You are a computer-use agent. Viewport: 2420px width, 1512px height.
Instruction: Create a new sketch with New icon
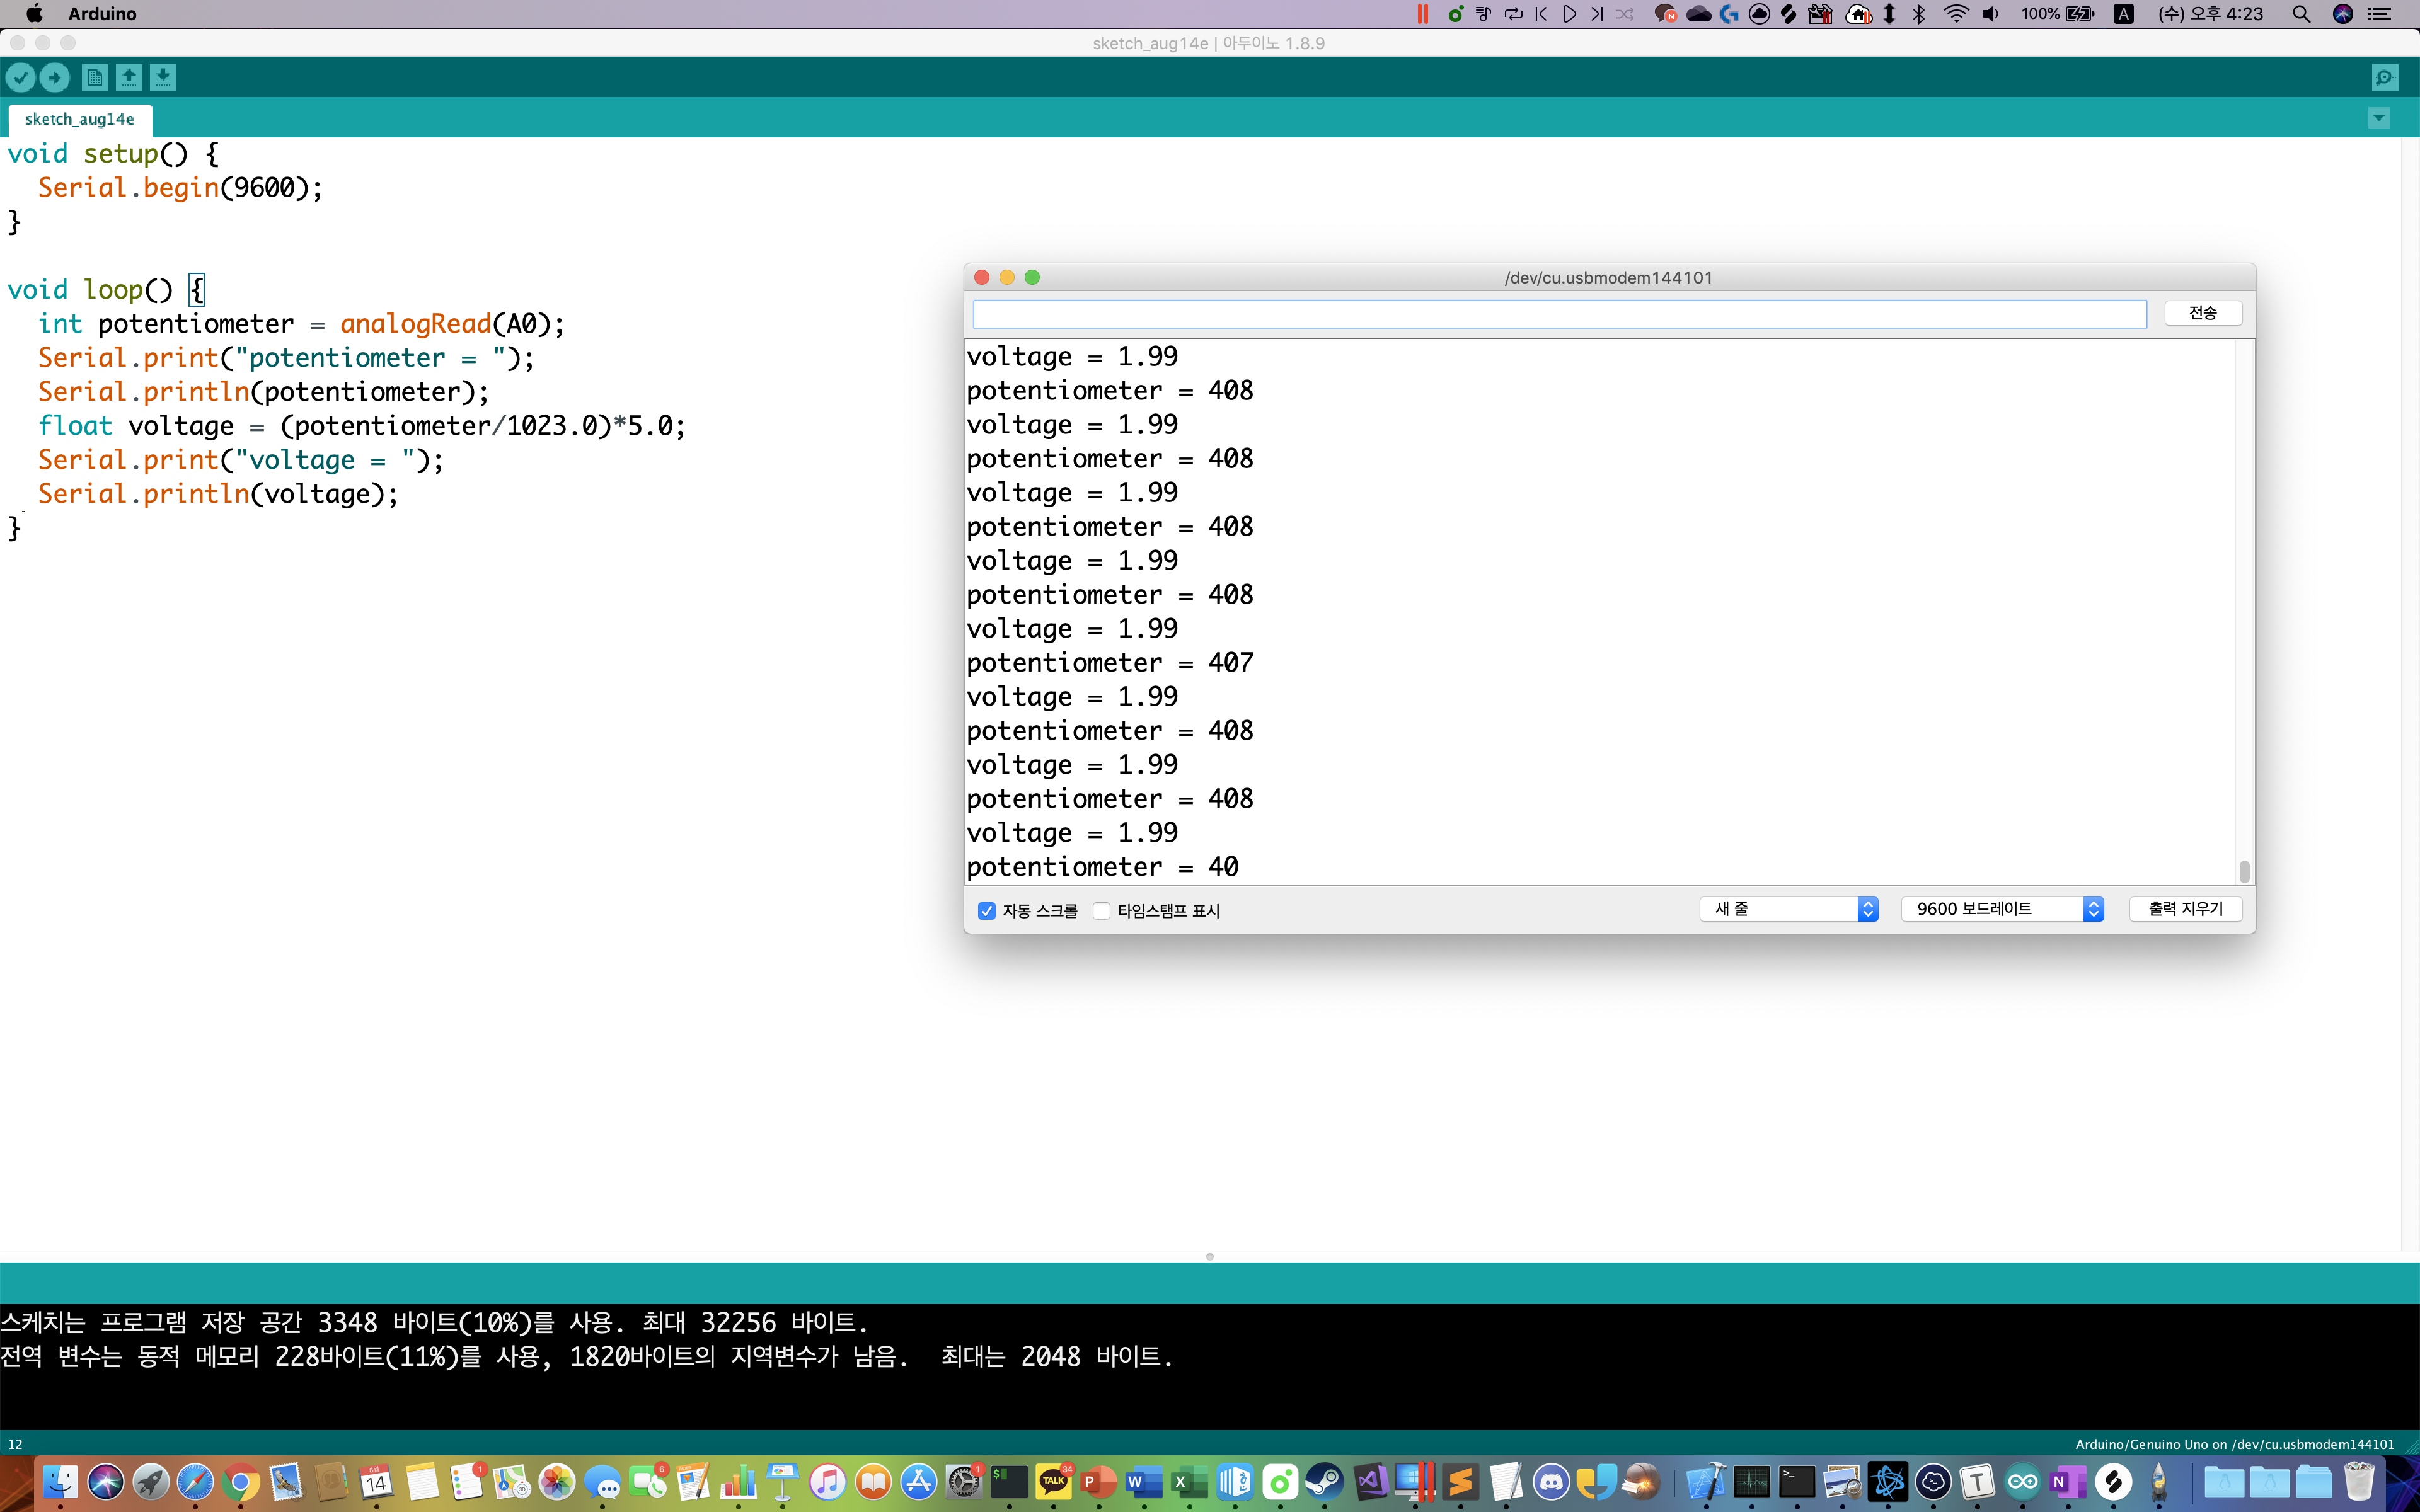(x=95, y=77)
